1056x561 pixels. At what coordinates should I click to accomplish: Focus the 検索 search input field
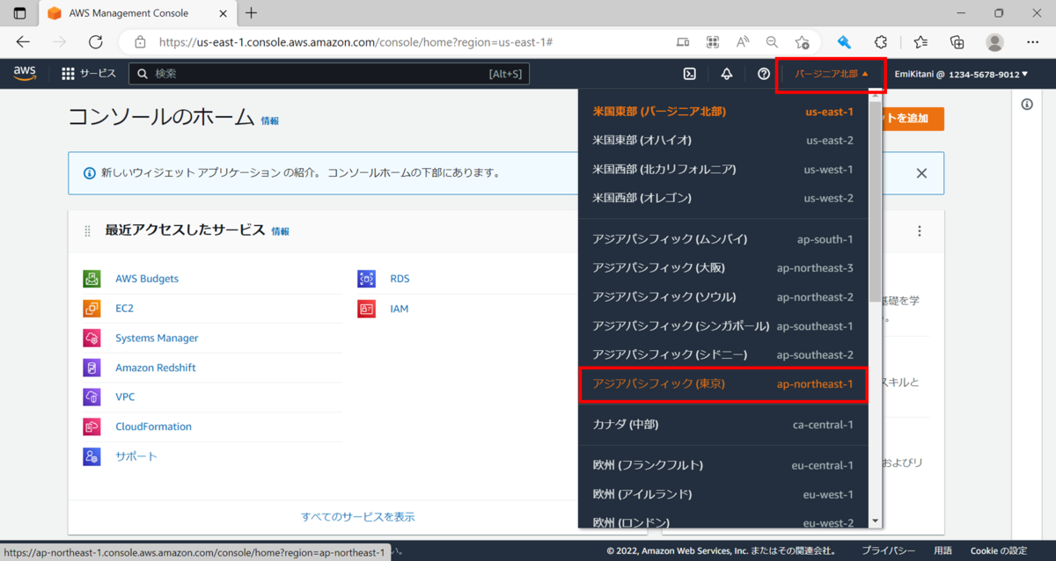[329, 74]
